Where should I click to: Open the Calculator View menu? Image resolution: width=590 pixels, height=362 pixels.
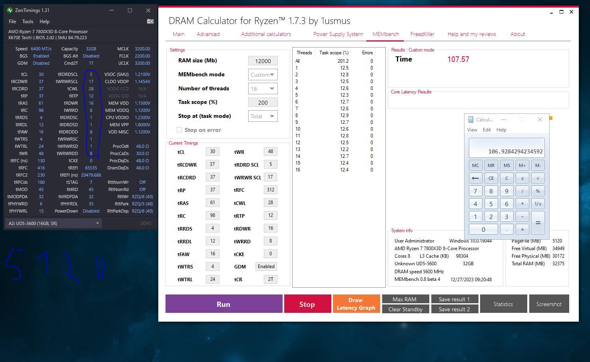point(472,130)
